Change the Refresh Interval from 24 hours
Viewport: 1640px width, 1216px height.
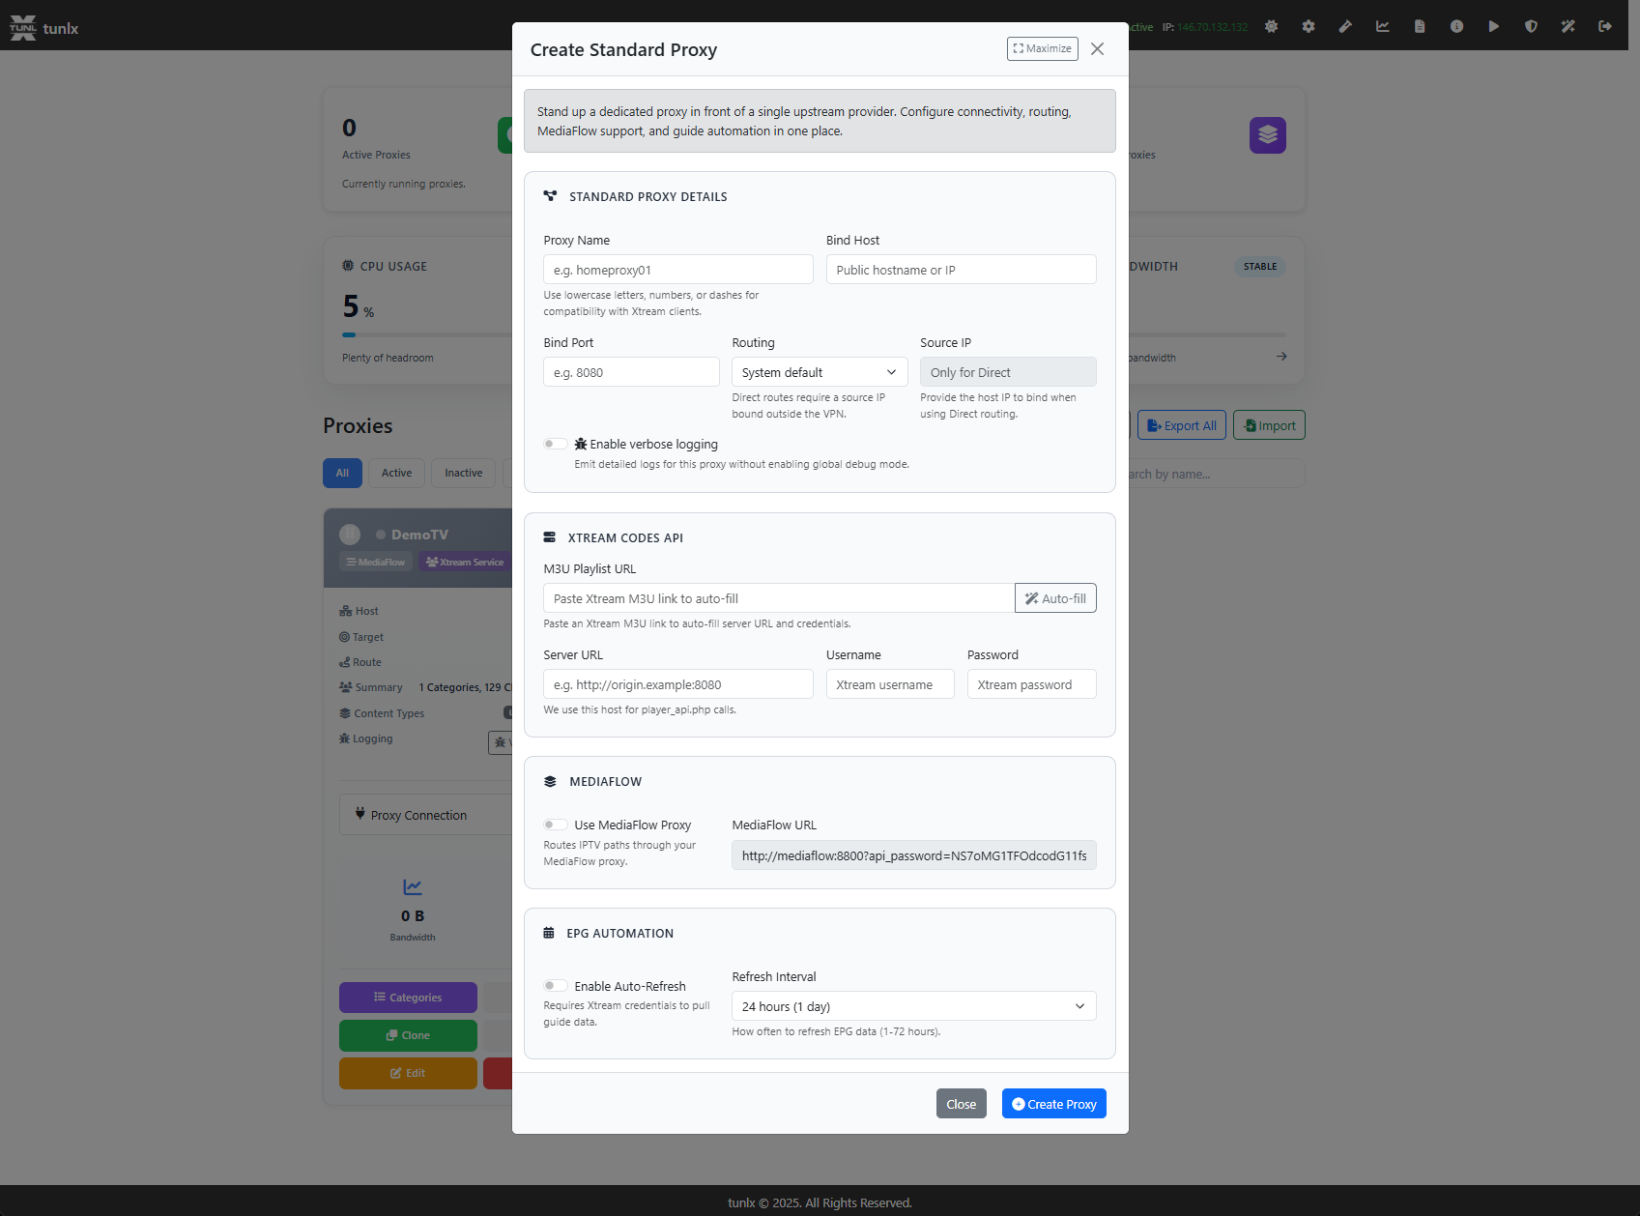pos(913,1006)
